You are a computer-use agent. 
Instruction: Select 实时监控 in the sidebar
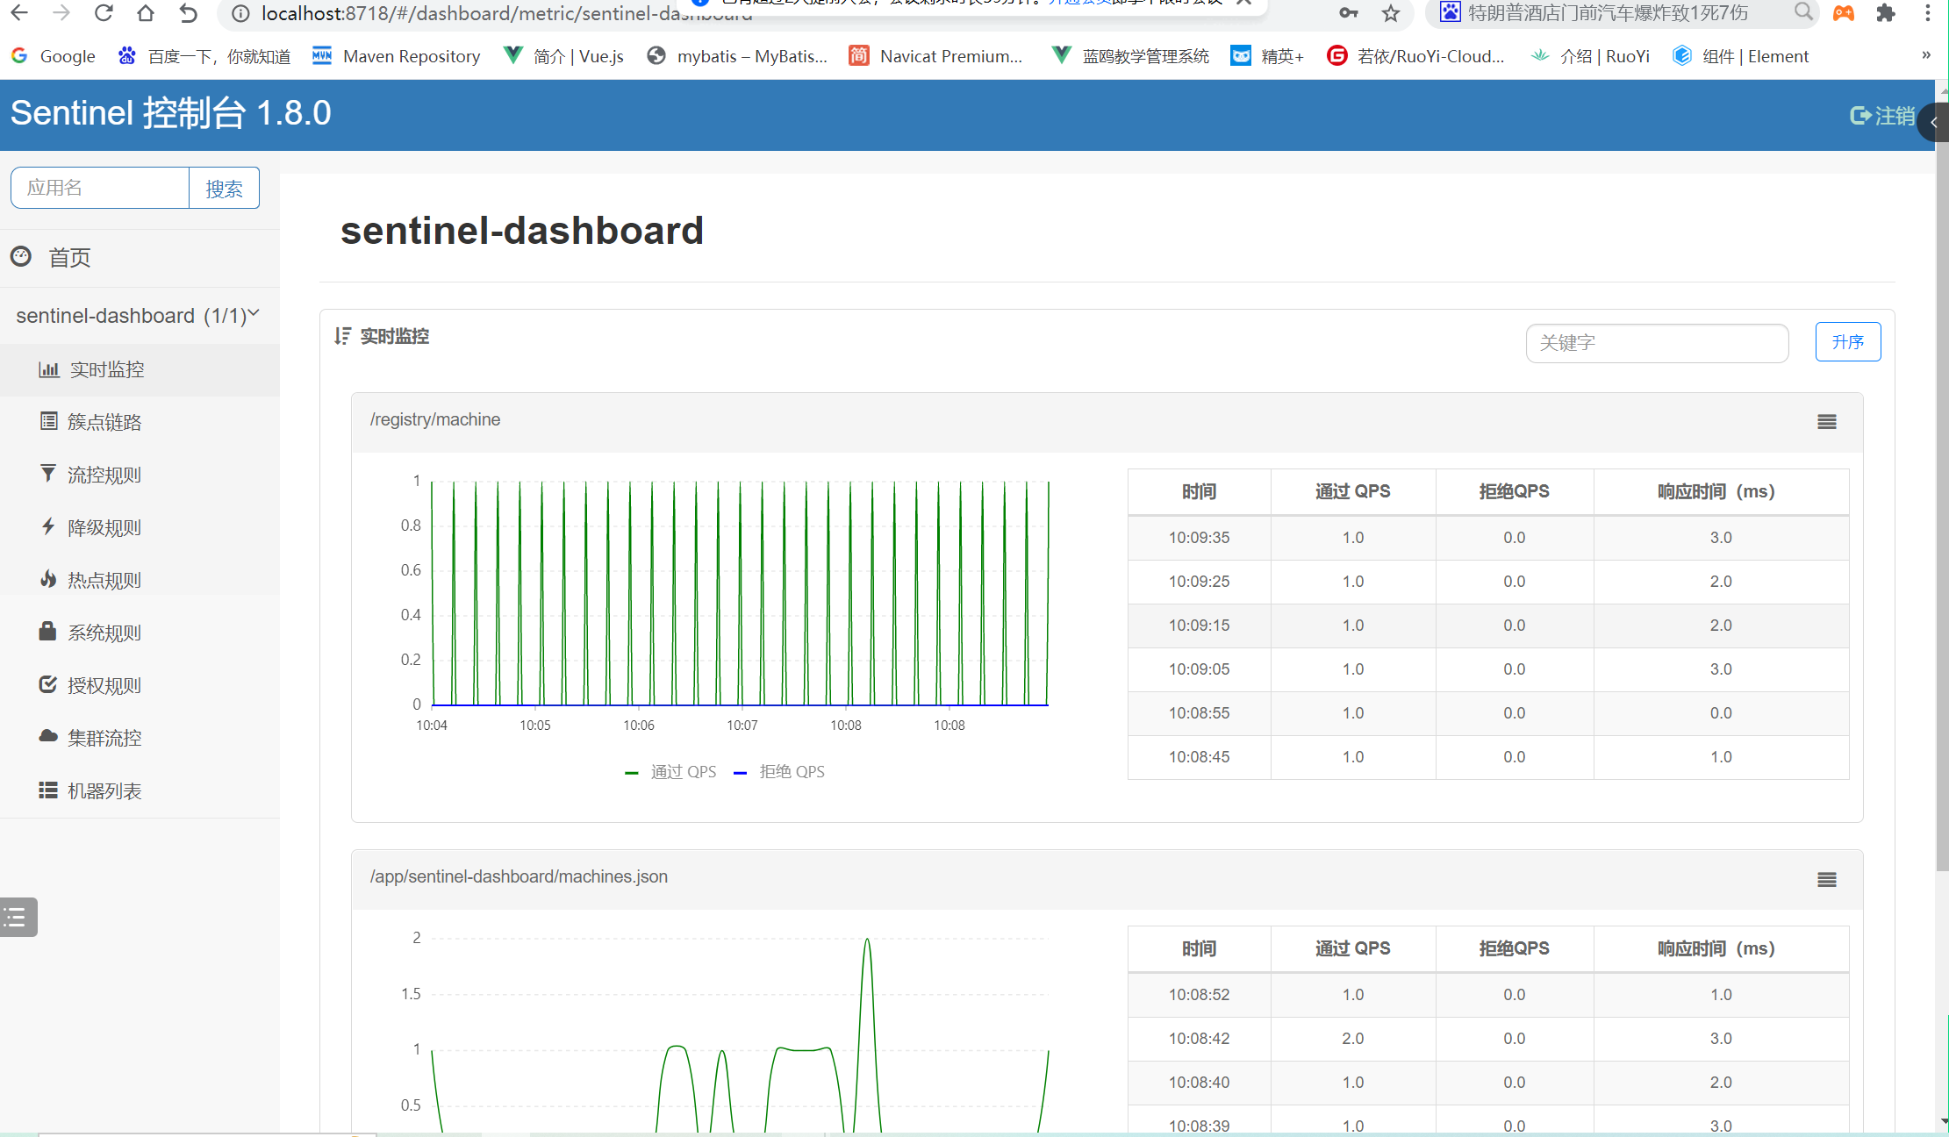(140, 369)
